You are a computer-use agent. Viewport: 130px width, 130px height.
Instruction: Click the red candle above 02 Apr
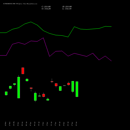[x=23, y=71]
